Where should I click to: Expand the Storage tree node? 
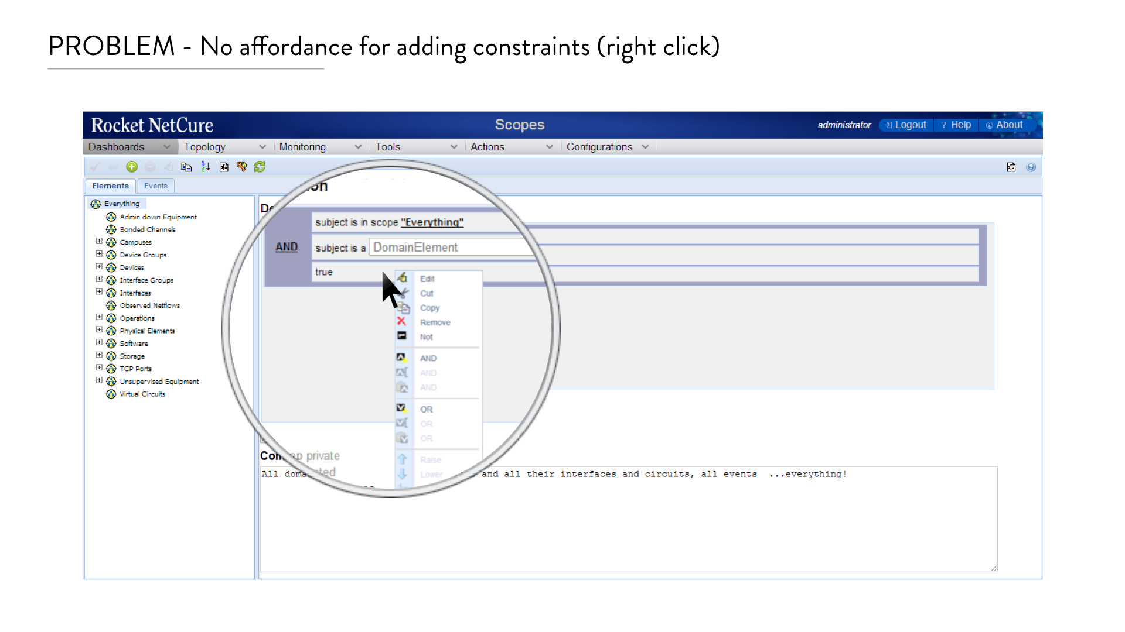pos(99,355)
